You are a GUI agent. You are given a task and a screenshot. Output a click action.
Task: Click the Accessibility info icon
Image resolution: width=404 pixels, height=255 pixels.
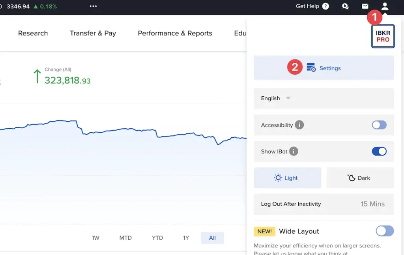tap(299, 125)
